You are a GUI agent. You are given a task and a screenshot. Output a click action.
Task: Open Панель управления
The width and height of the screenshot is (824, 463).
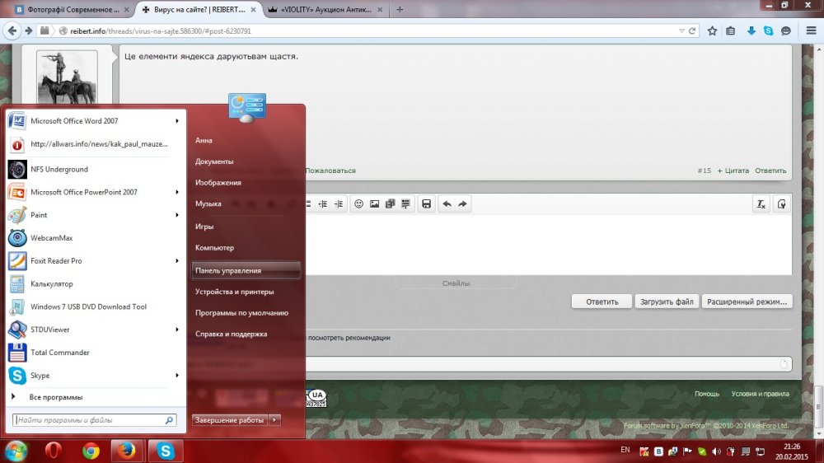pyautogui.click(x=246, y=271)
